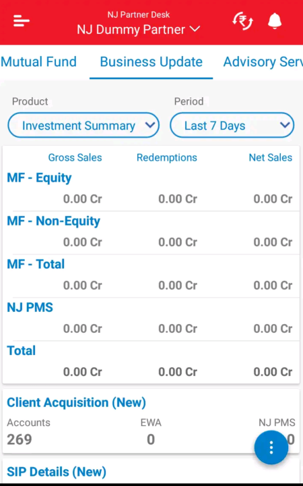Tap the Net Sales column header
Image resolution: width=303 pixels, height=486 pixels.
pos(271,157)
